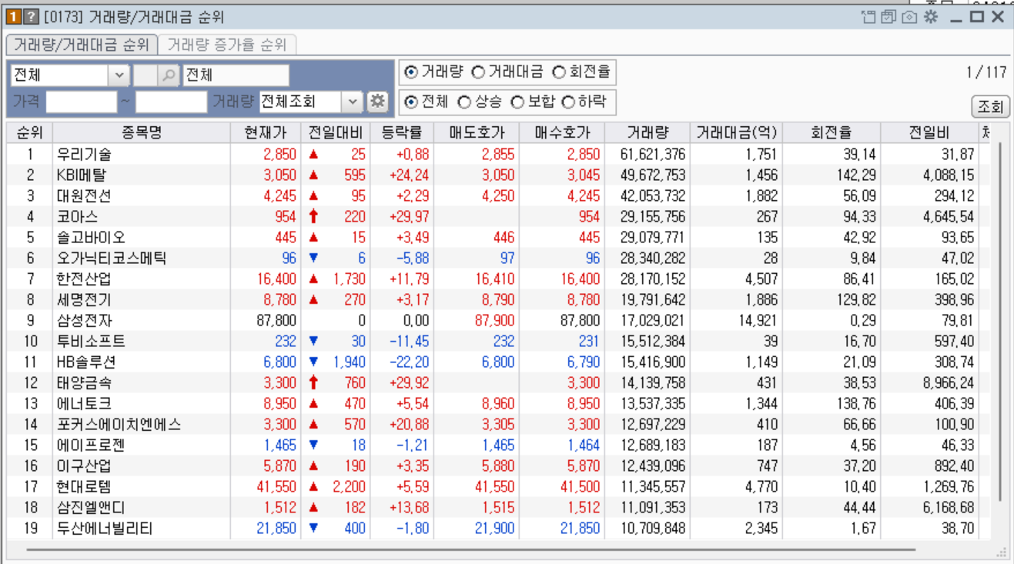Click the stock code input box
1014x564 pixels.
[x=145, y=75]
